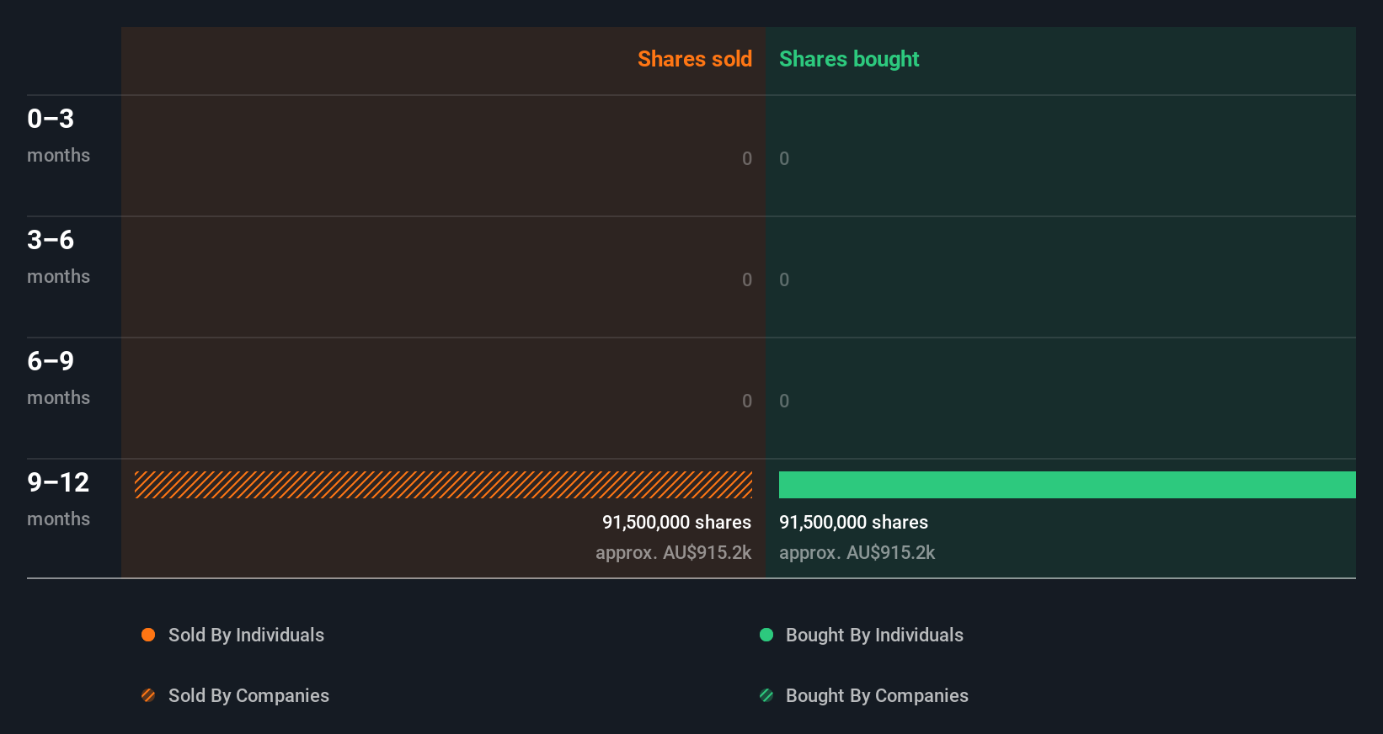Click the bought-side approx. AU$915.2k value
Viewport: 1383px width, 734px height.
[857, 552]
